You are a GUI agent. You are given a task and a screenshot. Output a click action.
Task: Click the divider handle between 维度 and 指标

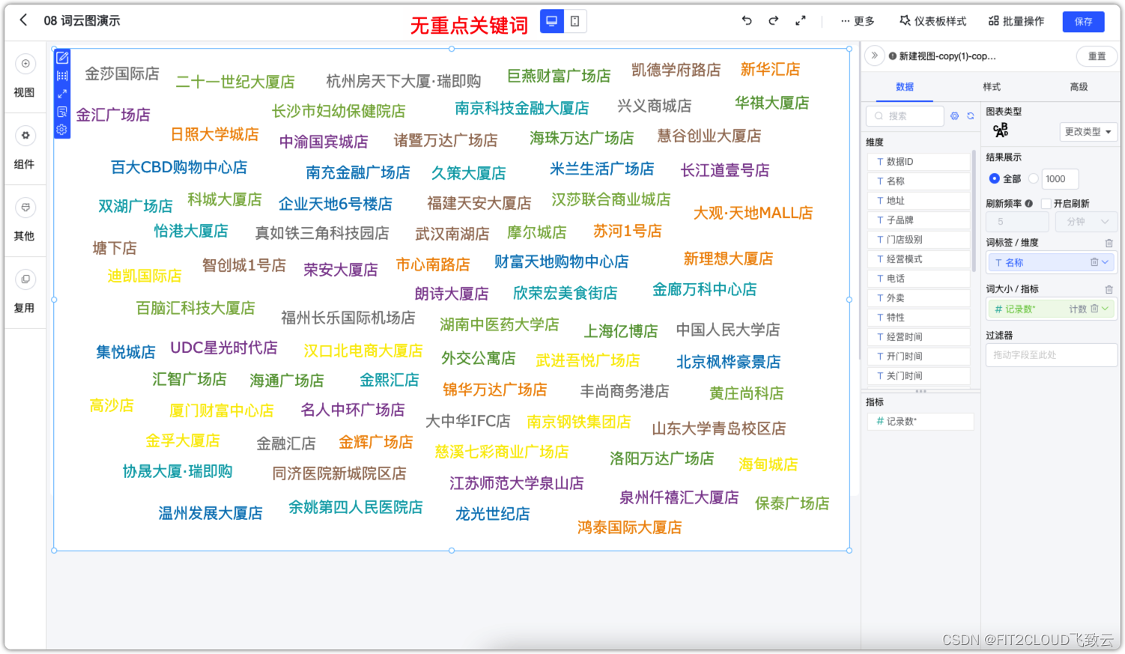[921, 391]
